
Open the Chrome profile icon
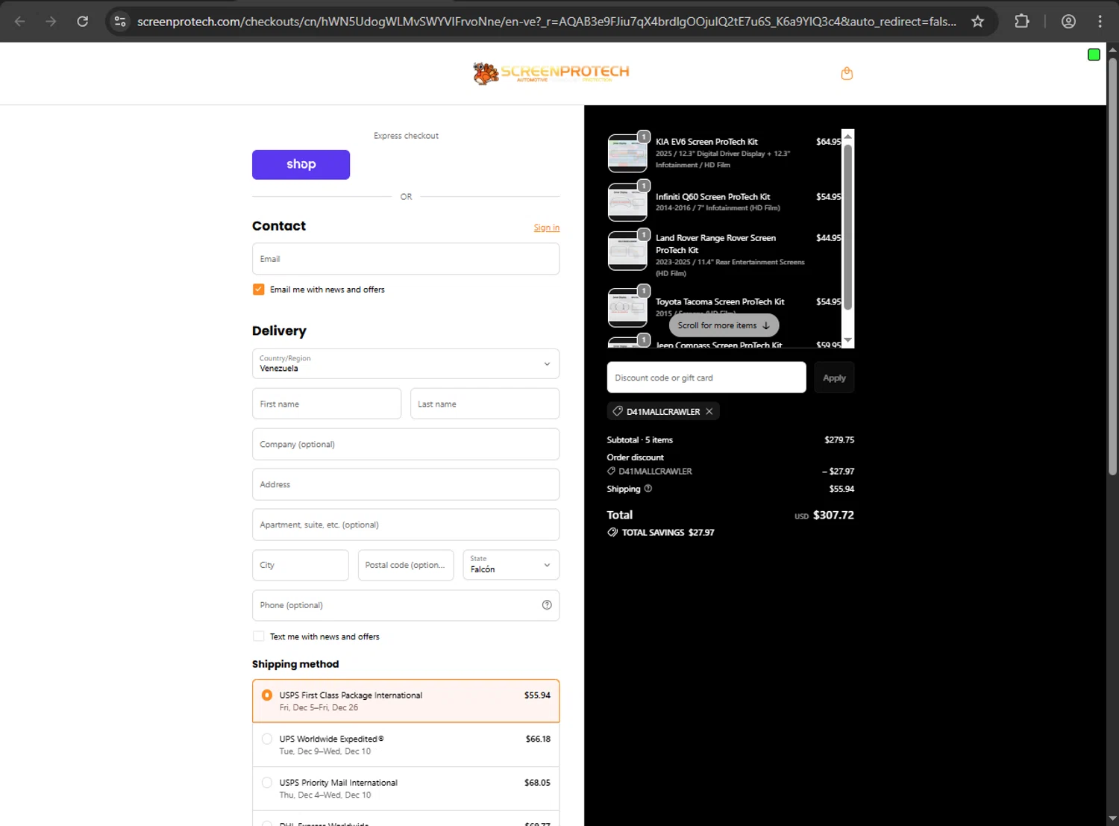point(1068,22)
